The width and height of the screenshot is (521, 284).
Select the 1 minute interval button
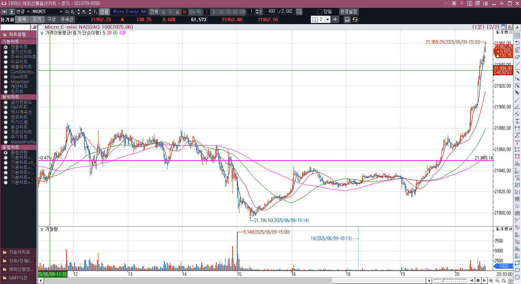pyautogui.click(x=207, y=12)
